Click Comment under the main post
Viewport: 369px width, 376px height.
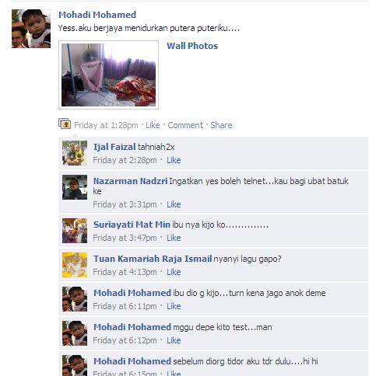tap(185, 125)
